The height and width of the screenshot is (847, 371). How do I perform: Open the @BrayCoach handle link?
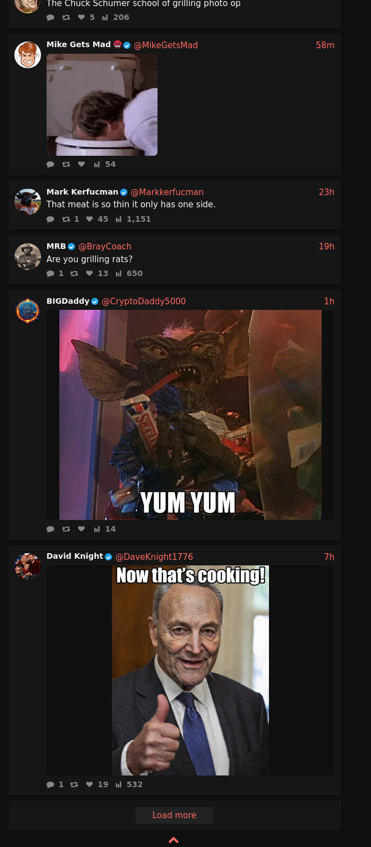[105, 246]
